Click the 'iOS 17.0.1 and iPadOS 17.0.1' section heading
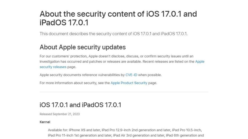Viewport: 248px width, 139px height. (80, 105)
